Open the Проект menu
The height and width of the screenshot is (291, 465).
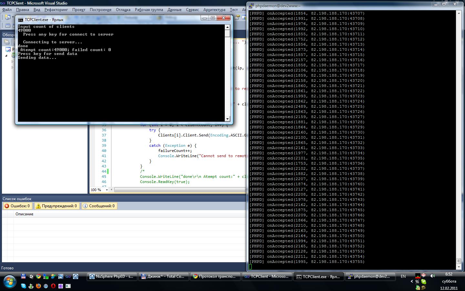point(78,10)
